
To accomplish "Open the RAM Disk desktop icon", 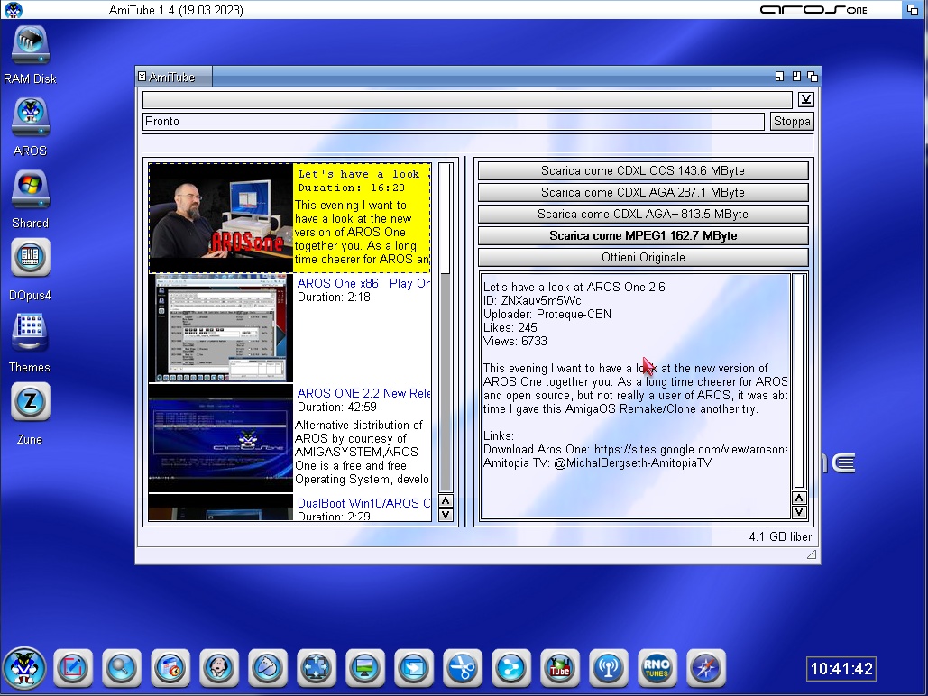I will (x=30, y=44).
